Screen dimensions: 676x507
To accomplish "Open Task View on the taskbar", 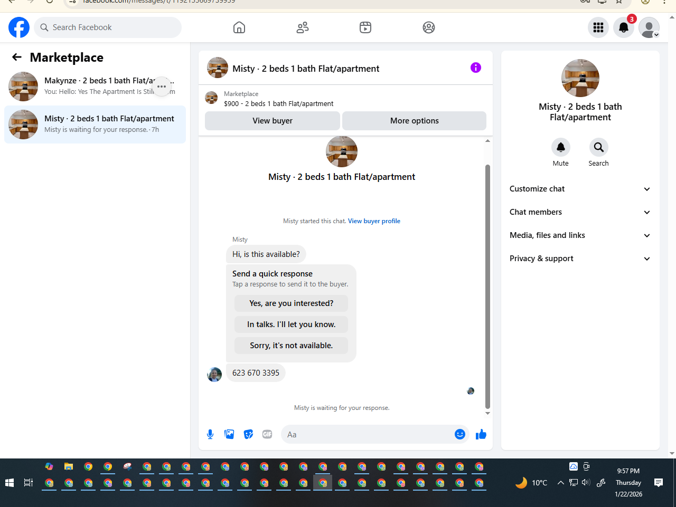I will (x=29, y=483).
